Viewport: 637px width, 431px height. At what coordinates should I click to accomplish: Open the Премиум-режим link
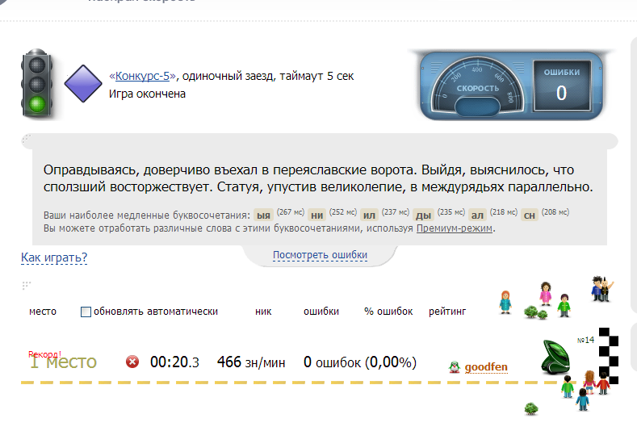tap(455, 228)
